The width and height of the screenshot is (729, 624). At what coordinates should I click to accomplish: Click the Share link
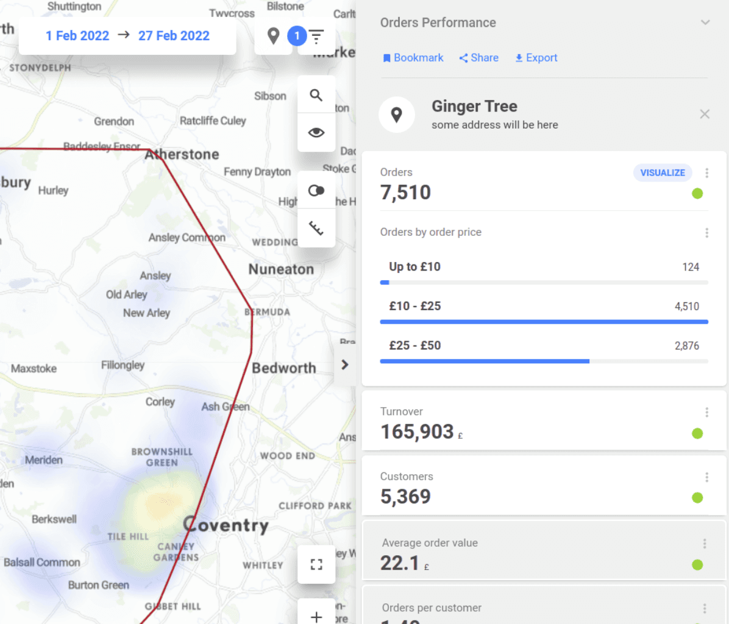[478, 57]
